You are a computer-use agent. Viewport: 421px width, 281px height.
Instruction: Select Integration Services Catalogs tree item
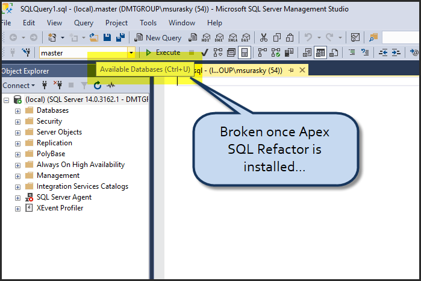coord(83,186)
